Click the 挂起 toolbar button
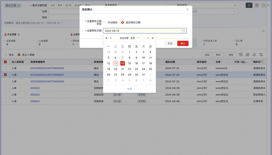The height and width of the screenshot is (155, 272). 207,55
